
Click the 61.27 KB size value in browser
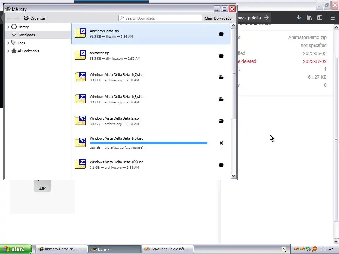317,77
